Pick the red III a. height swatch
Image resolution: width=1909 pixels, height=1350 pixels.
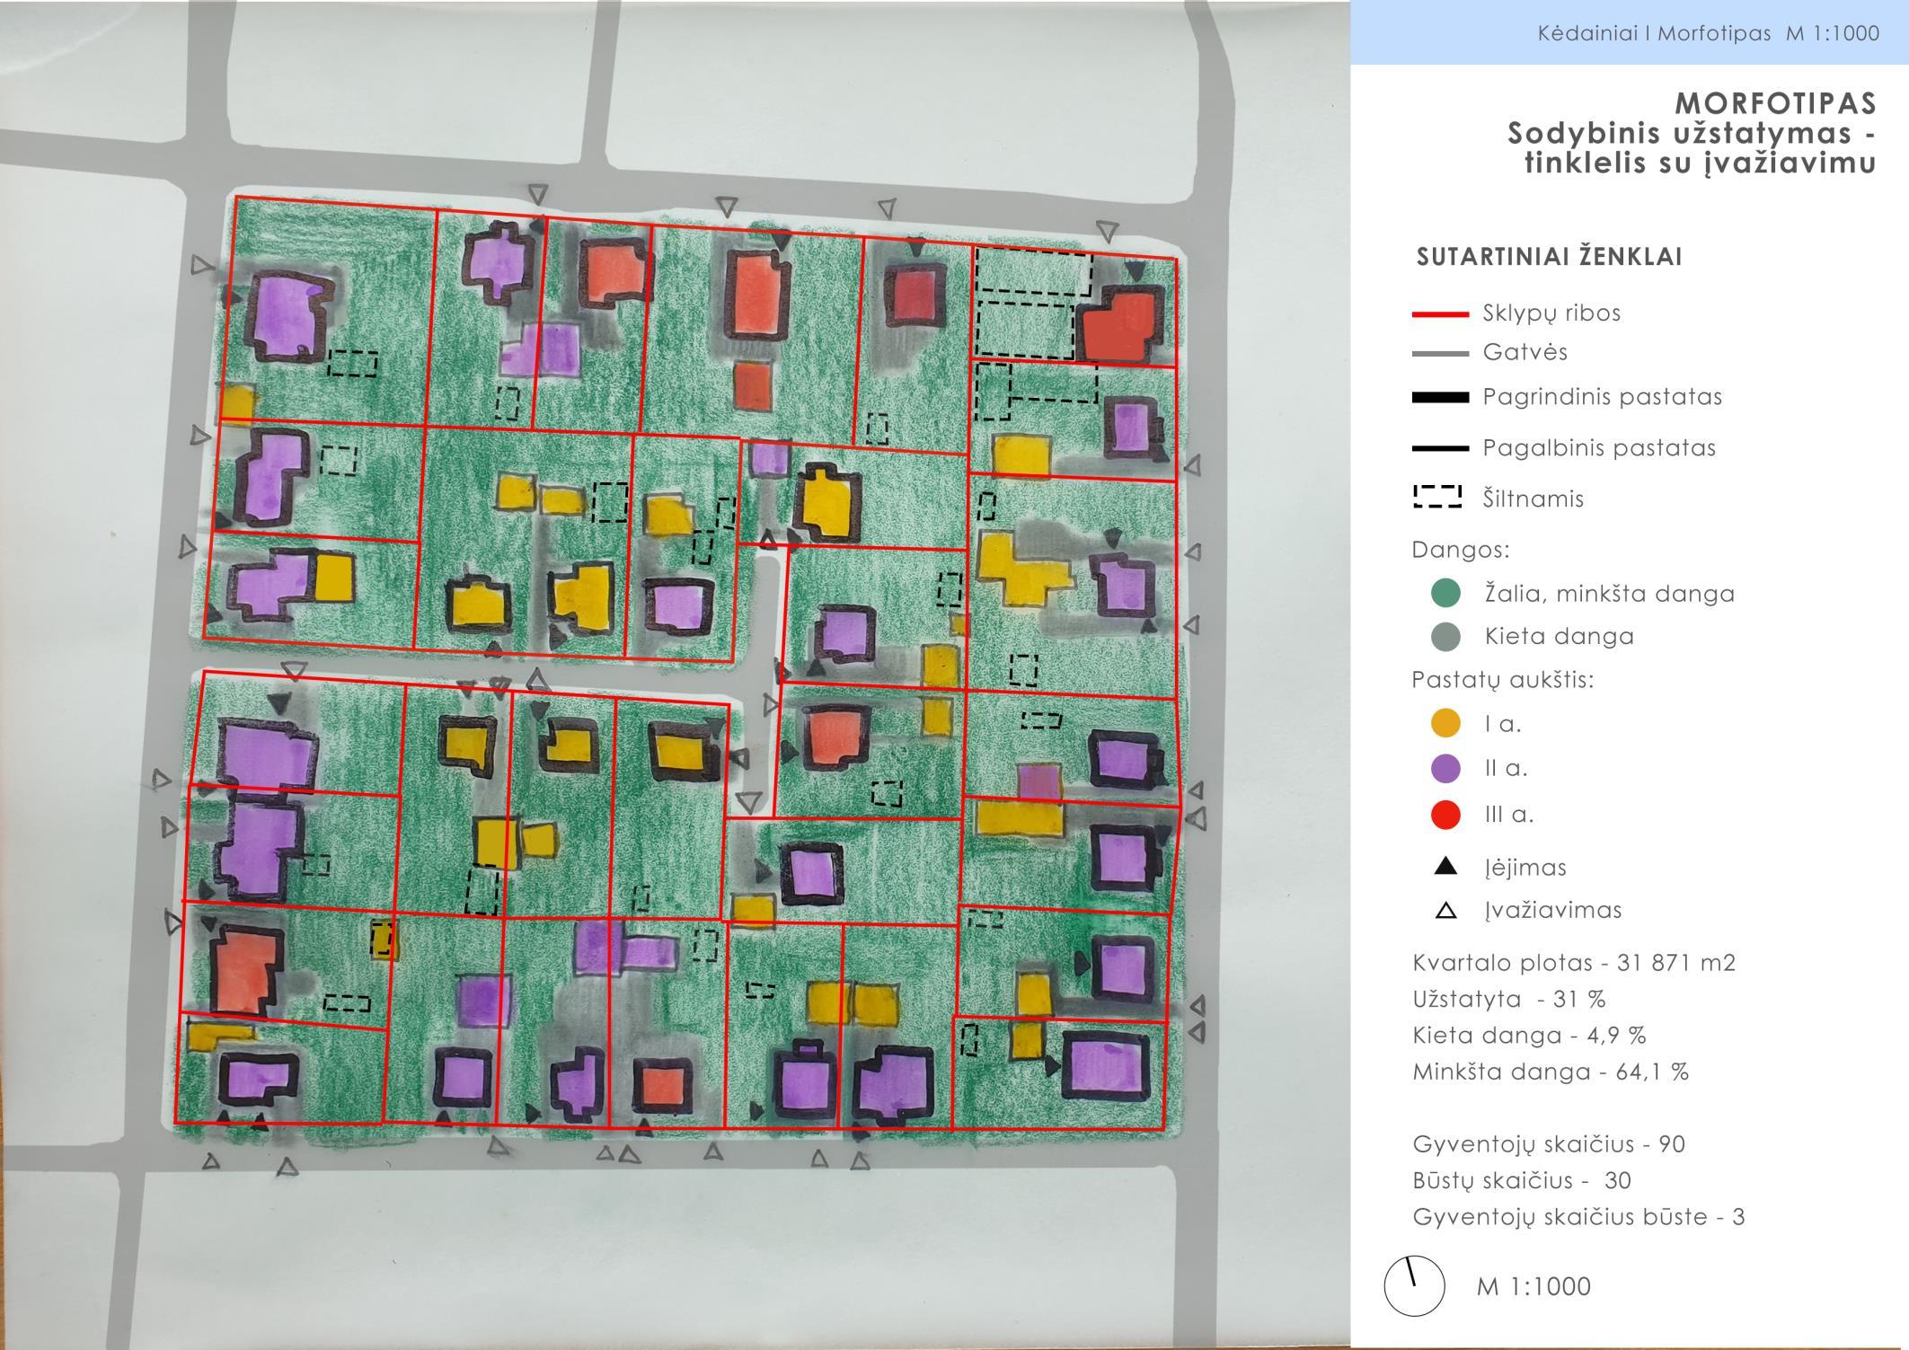(x=1445, y=814)
